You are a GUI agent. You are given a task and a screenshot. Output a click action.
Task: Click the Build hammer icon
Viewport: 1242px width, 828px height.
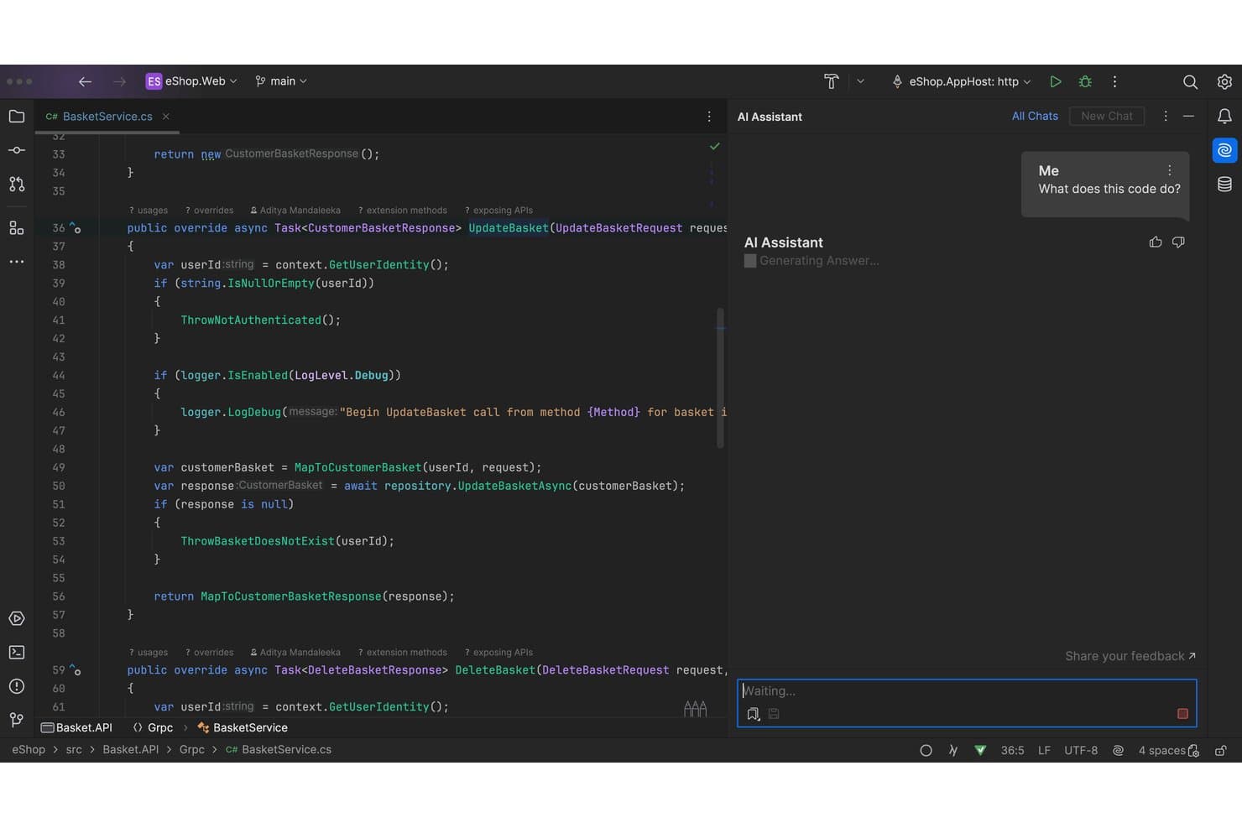831,81
